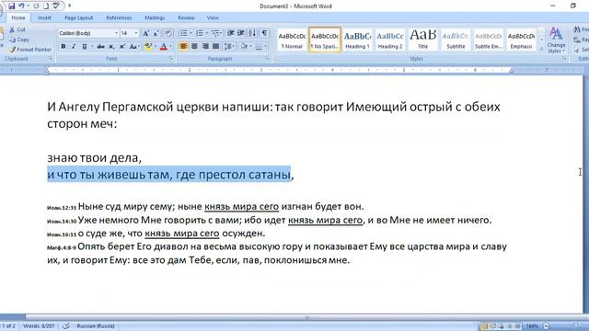
Task: Apply superscript formatting
Action: point(122,47)
